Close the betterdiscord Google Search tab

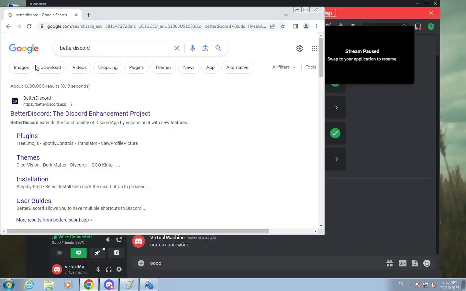click(x=76, y=15)
